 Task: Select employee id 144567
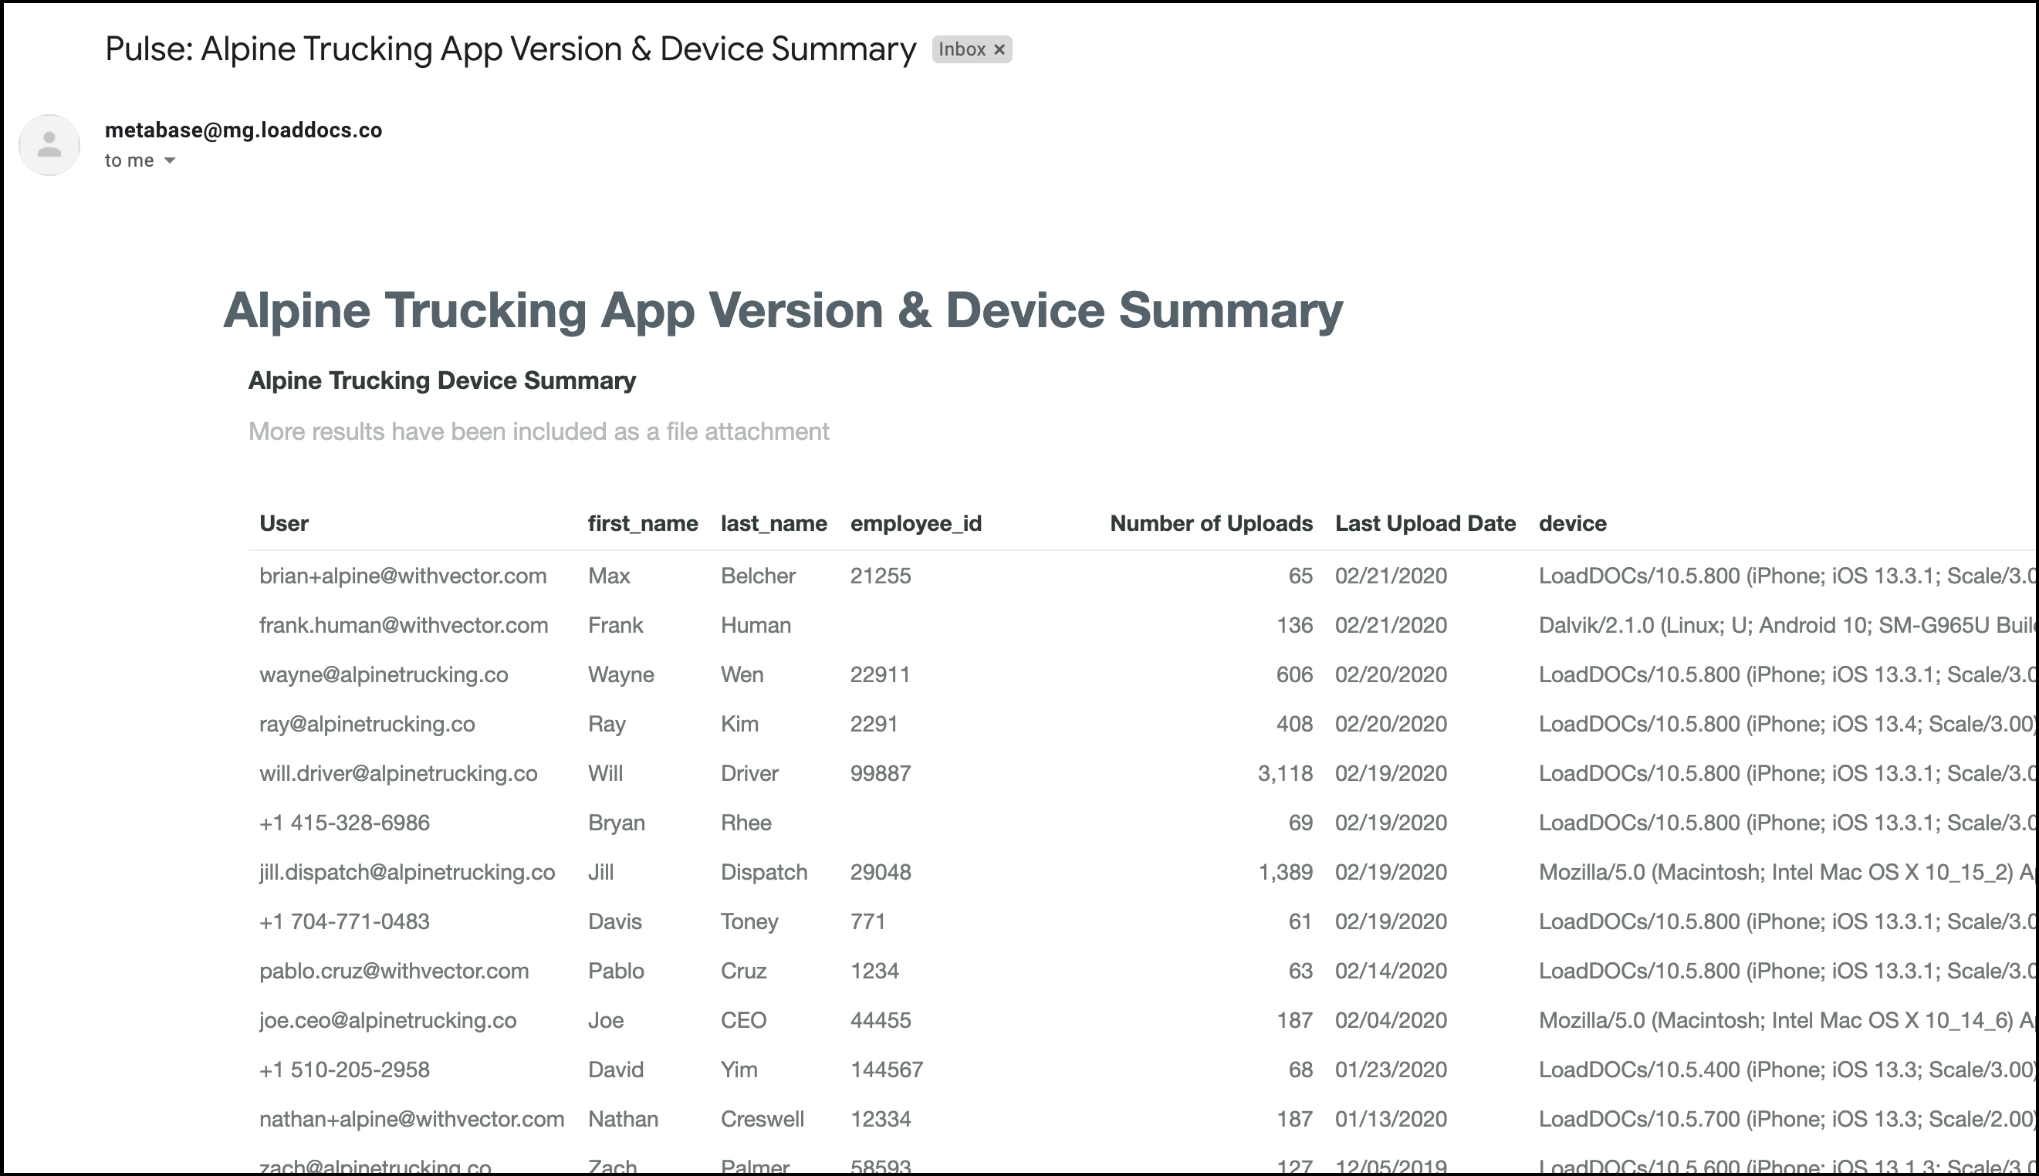[886, 1070]
